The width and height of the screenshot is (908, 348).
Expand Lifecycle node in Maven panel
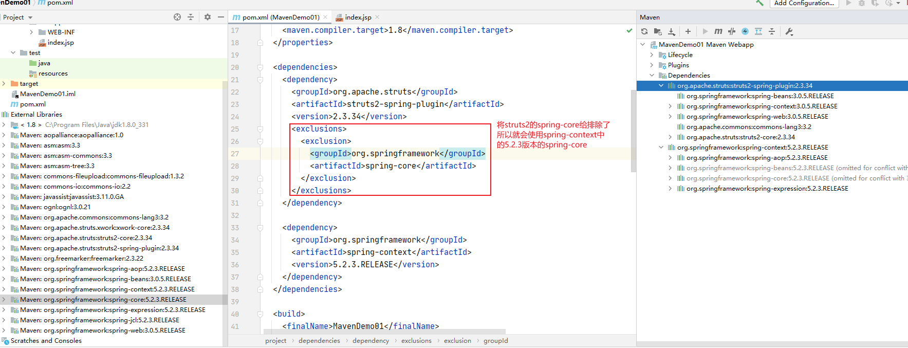(x=652, y=55)
